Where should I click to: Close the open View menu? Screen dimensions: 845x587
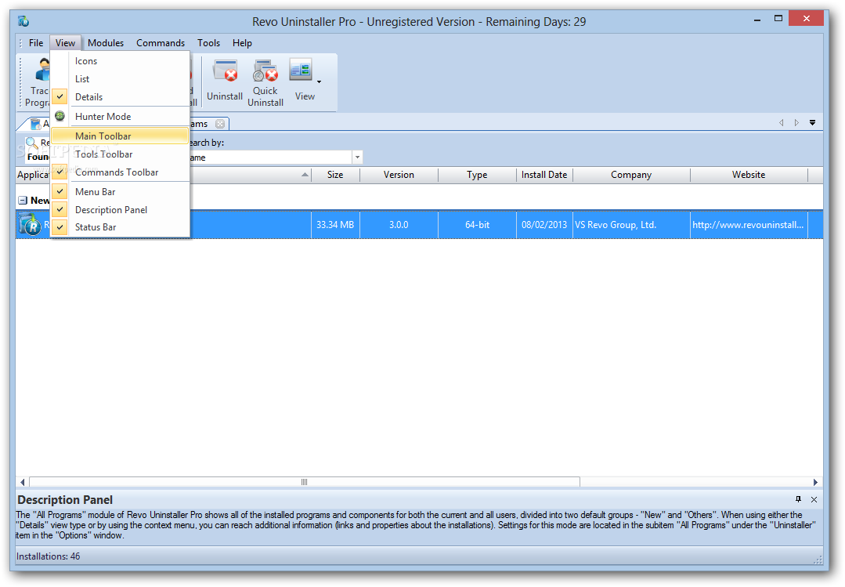[65, 42]
